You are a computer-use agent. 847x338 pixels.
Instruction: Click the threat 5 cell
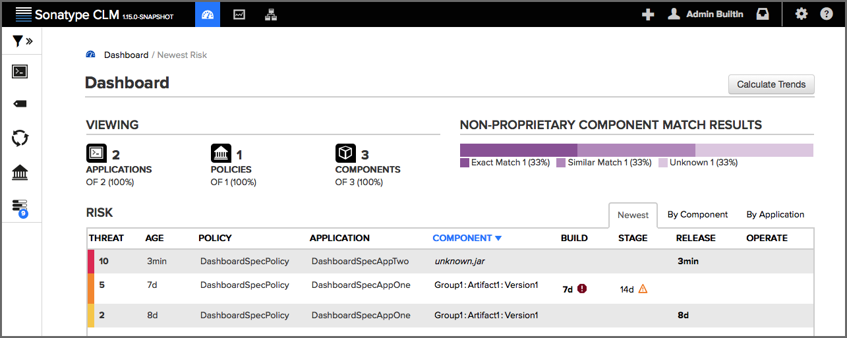coord(102,285)
